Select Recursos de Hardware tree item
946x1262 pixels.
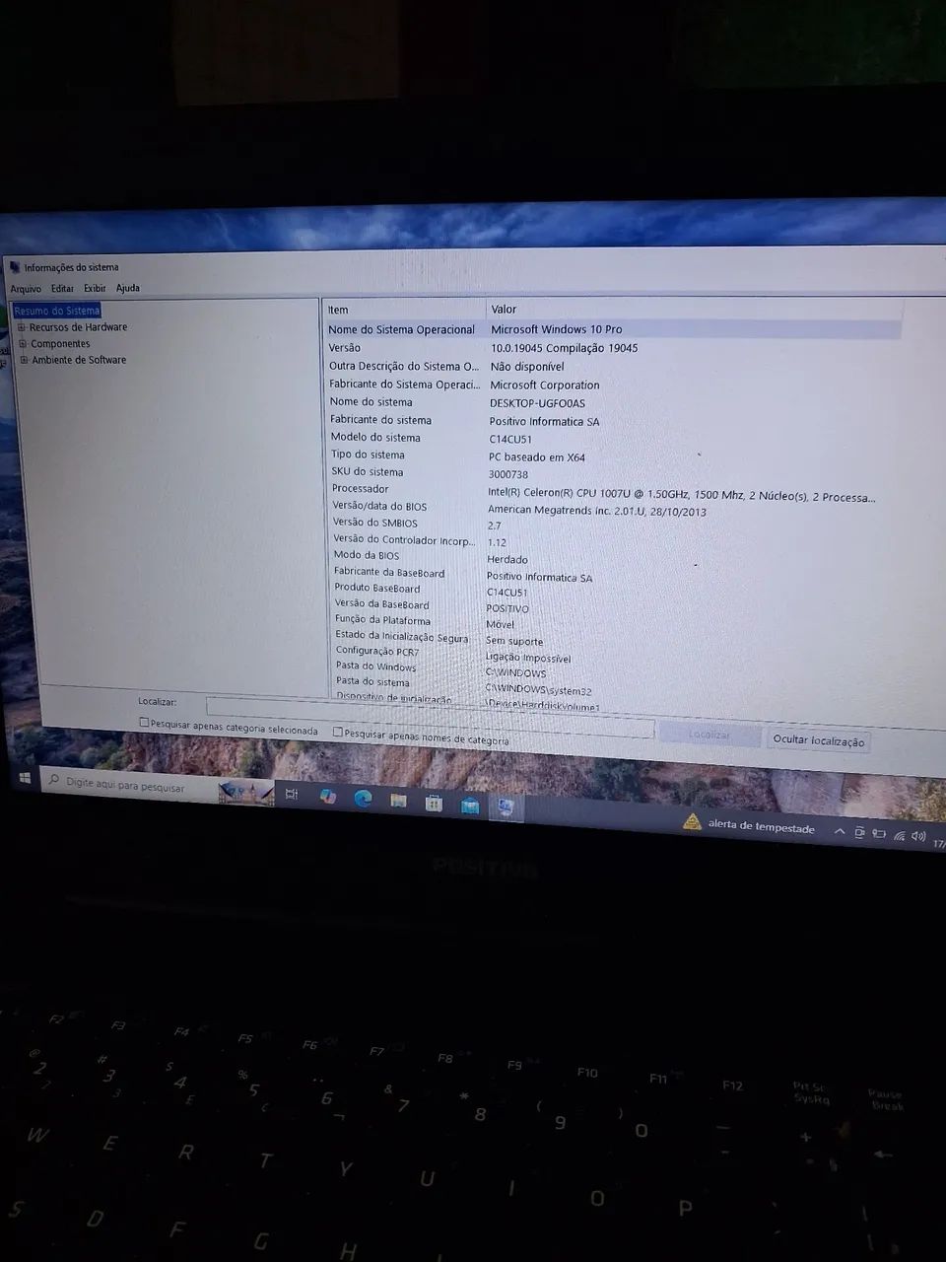(78, 327)
